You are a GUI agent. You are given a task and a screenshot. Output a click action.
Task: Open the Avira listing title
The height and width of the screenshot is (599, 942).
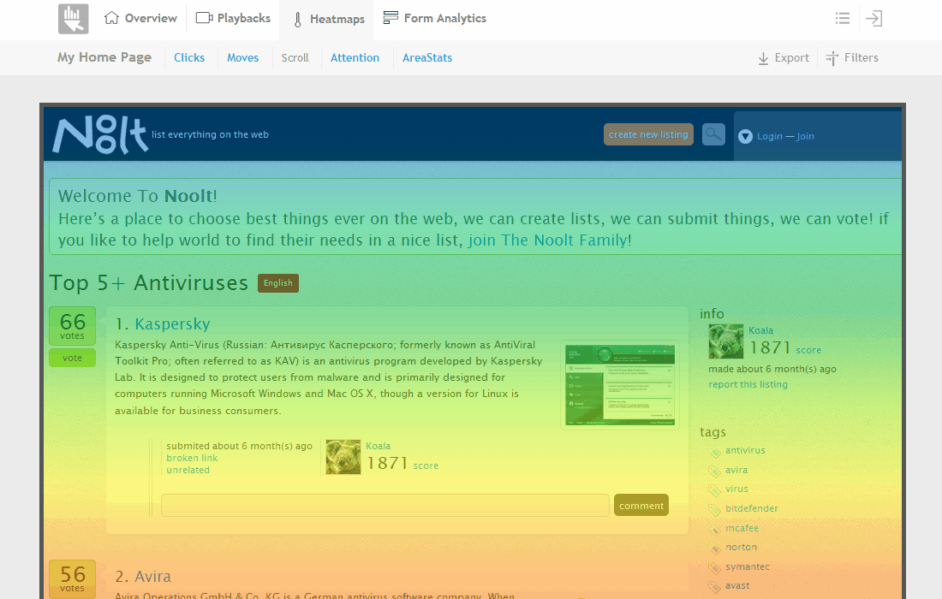(x=152, y=577)
